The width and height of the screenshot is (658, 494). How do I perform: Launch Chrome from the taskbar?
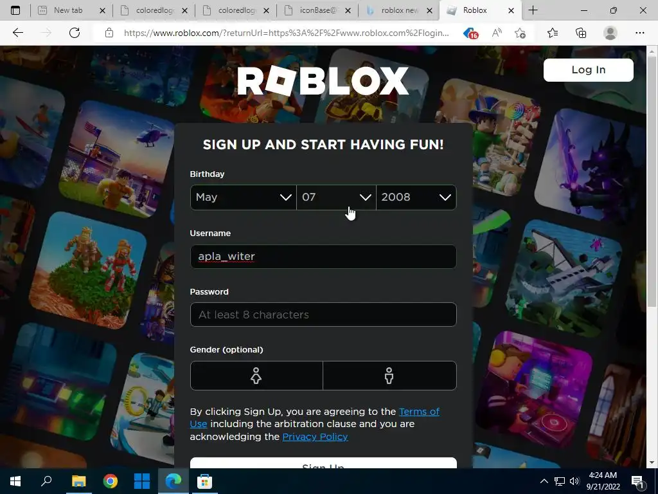[x=111, y=481]
